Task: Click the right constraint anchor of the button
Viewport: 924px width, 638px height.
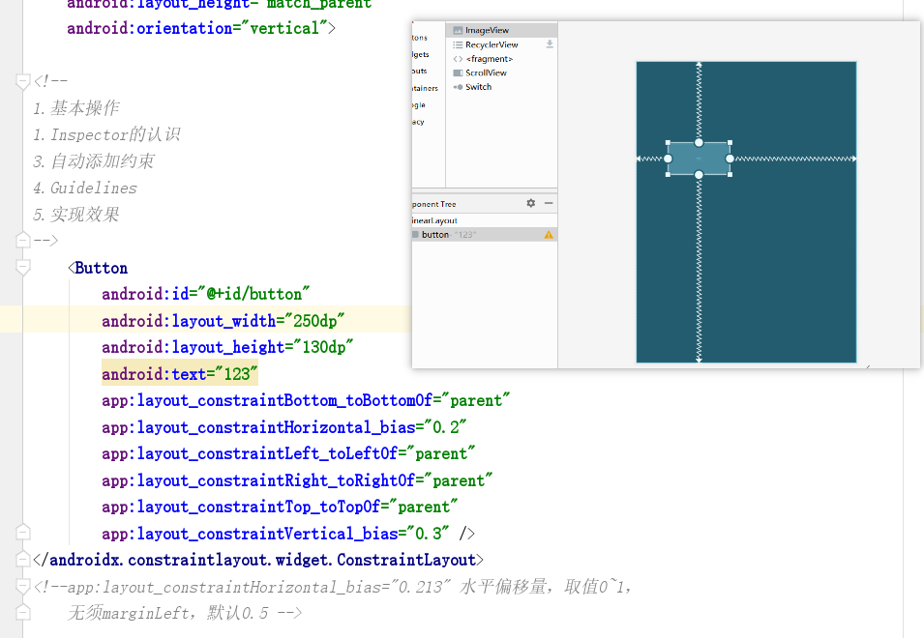Action: [730, 159]
